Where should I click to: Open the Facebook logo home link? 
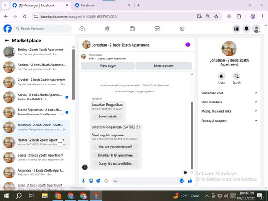tap(8, 28)
